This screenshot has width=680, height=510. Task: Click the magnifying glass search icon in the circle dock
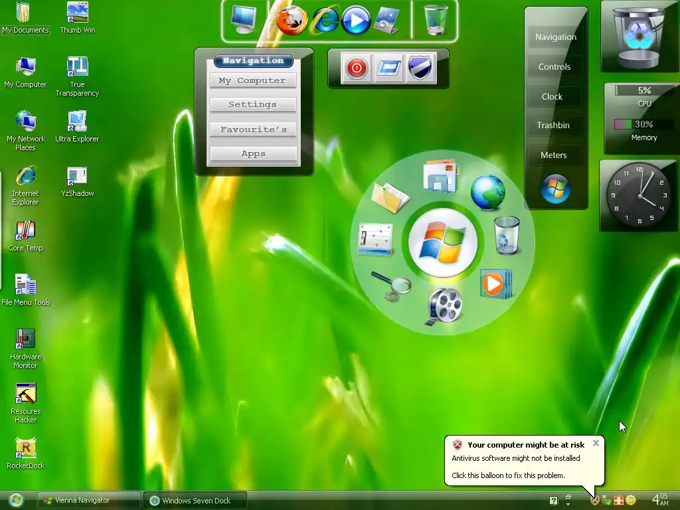(x=392, y=286)
